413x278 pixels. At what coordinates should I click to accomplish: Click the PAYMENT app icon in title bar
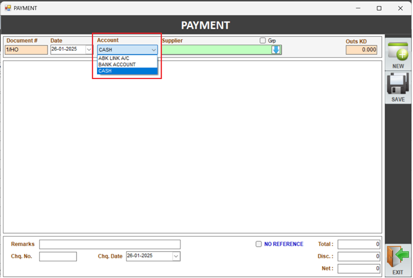(8, 8)
